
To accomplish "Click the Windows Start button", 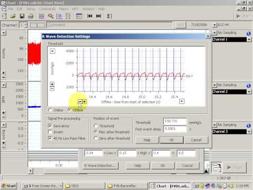I will [9, 186].
